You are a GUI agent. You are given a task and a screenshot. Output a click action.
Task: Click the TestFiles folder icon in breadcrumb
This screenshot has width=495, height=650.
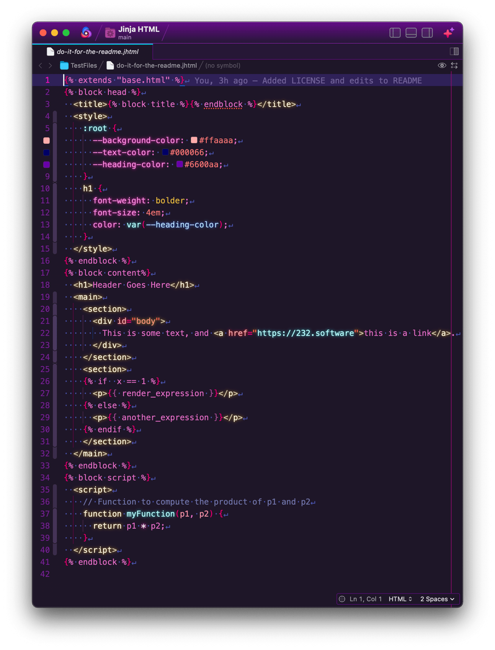[x=64, y=65]
